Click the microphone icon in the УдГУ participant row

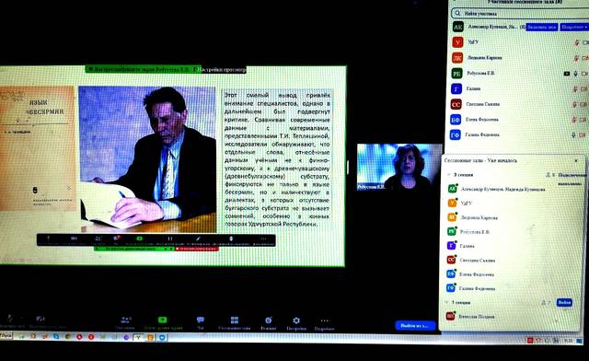(577, 43)
